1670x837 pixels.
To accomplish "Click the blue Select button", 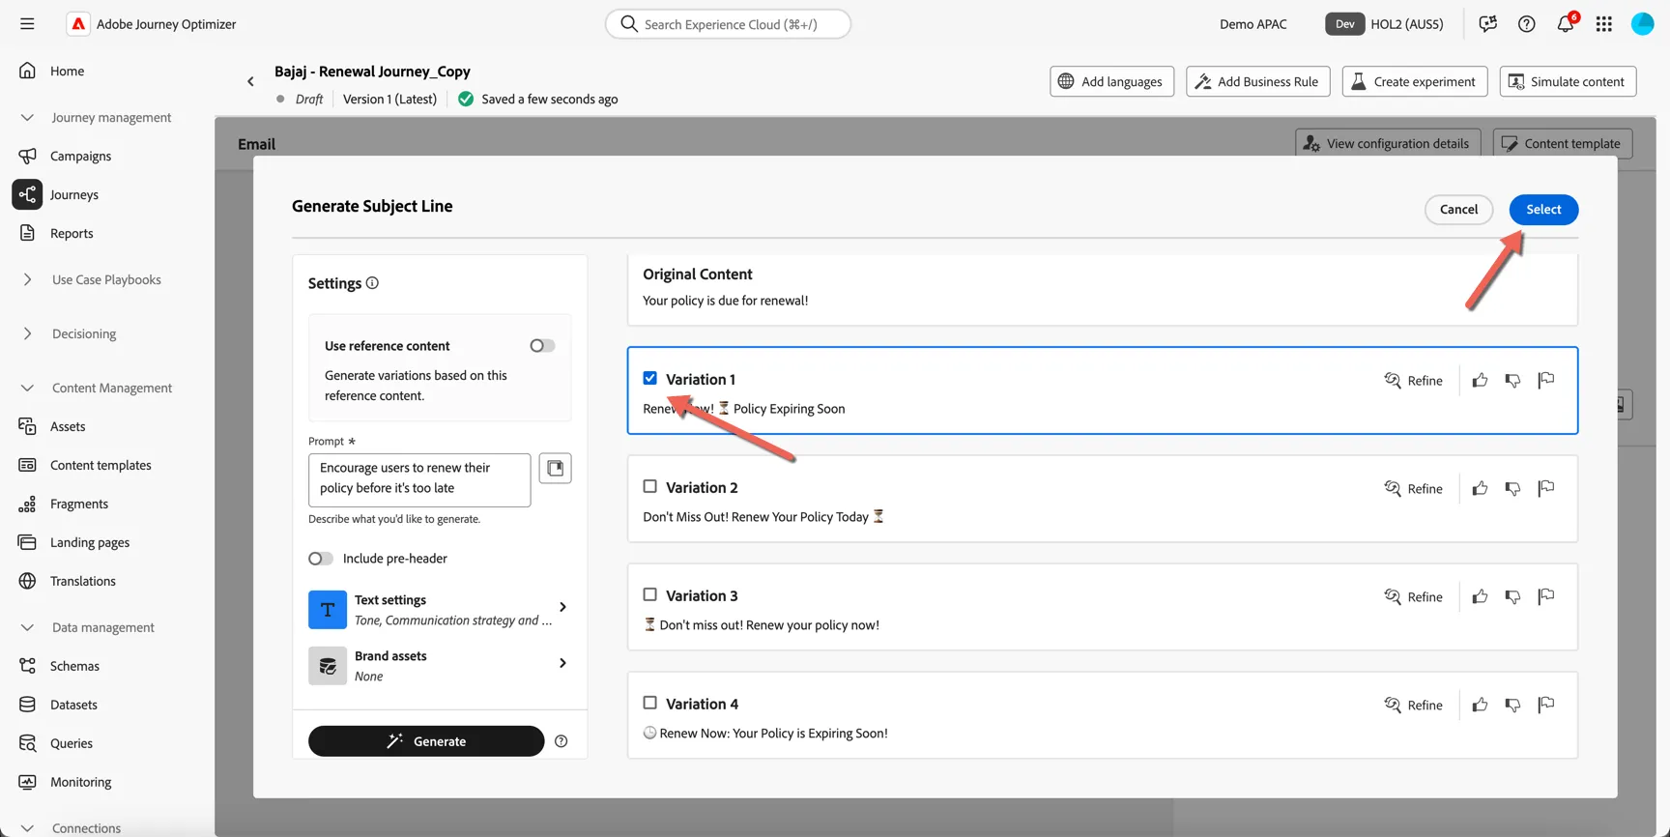I will (1543, 210).
